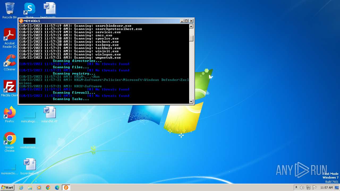Click the Windows Defender Exclusions registry line
The width and height of the screenshot is (340, 191).
coord(104,81)
